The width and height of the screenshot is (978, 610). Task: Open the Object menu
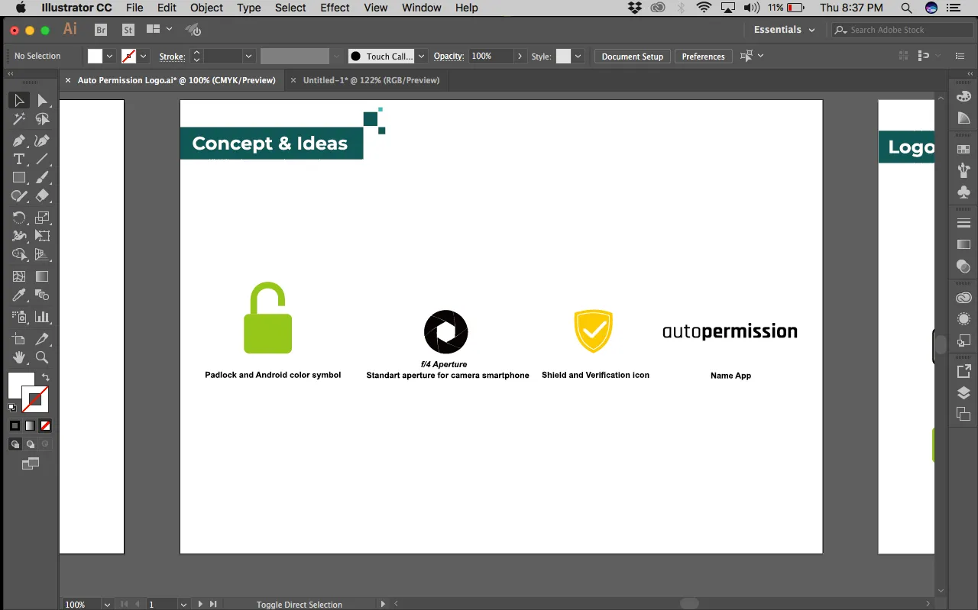[x=206, y=8]
